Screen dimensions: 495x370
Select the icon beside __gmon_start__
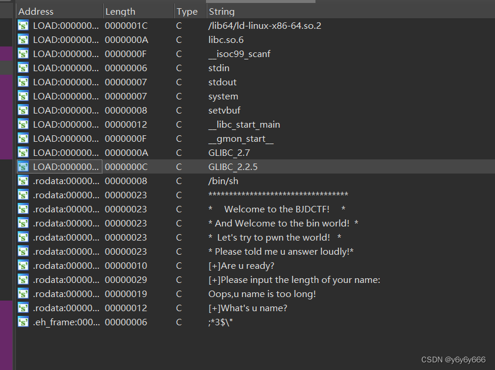(x=22, y=138)
